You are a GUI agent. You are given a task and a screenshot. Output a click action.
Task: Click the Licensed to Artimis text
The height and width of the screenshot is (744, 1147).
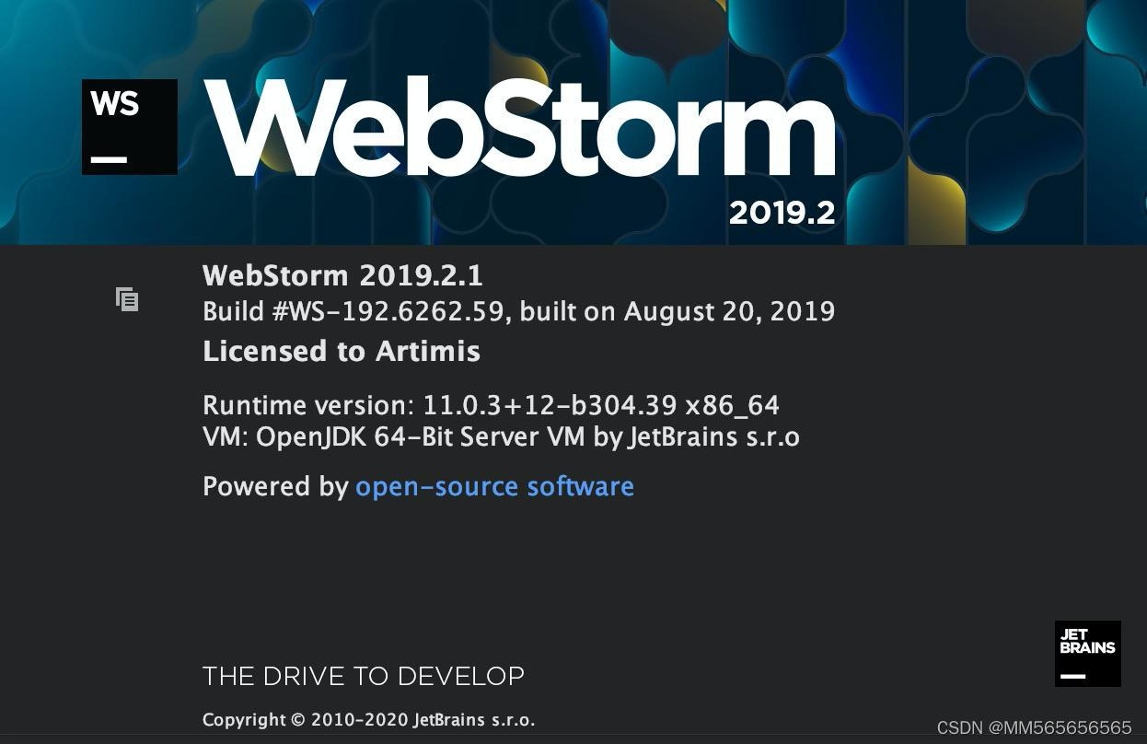(342, 351)
